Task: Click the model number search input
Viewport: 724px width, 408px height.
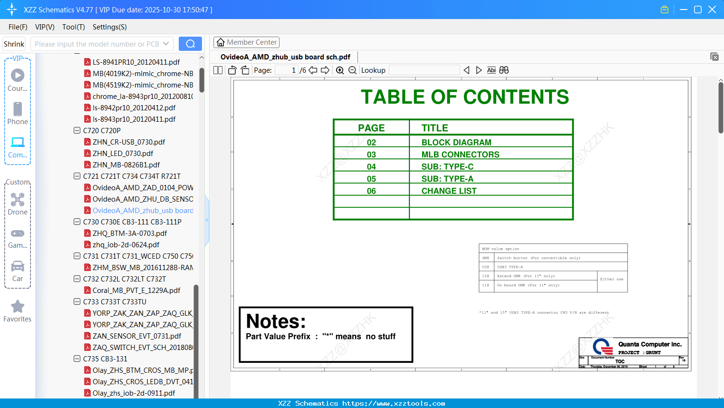Action: click(97, 44)
